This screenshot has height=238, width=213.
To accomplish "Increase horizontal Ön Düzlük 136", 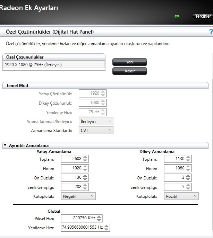I will pyautogui.click(x=85, y=176).
